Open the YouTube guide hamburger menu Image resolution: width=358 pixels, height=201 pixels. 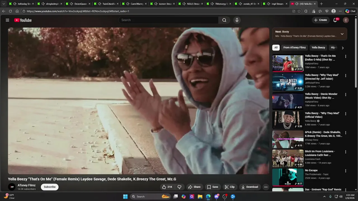tap(8, 20)
